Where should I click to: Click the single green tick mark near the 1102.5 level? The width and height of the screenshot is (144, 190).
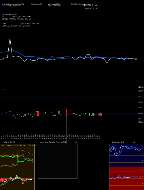4,89
